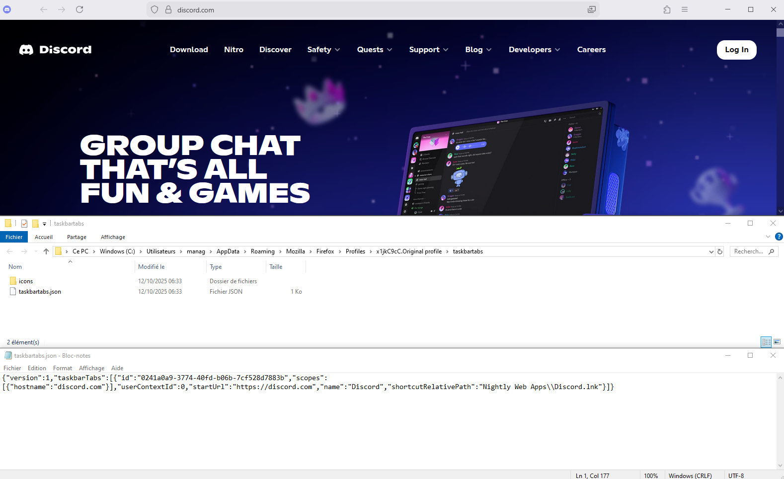784x479 pixels.
Task: Expand the Blog dropdown on Discord
Action: coord(478,50)
